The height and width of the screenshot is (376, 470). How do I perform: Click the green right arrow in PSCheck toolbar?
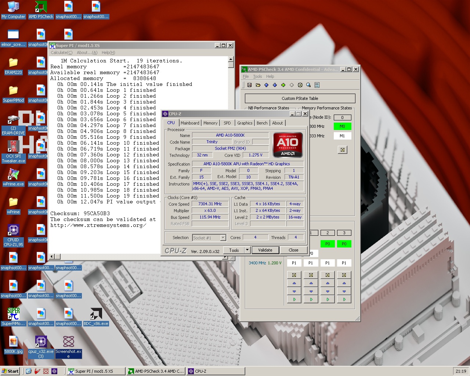(x=283, y=85)
